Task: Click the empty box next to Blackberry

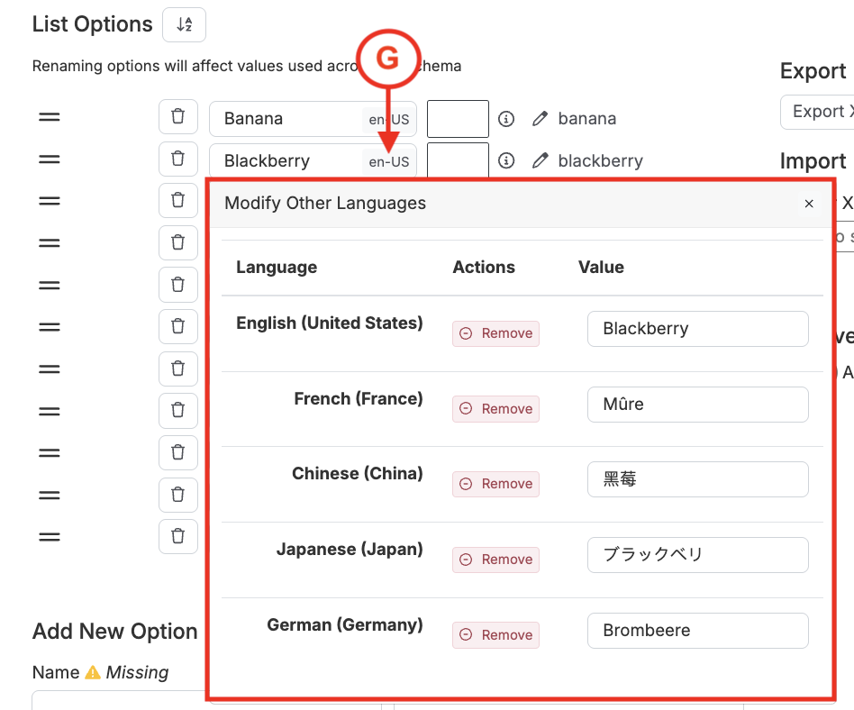Action: click(458, 160)
